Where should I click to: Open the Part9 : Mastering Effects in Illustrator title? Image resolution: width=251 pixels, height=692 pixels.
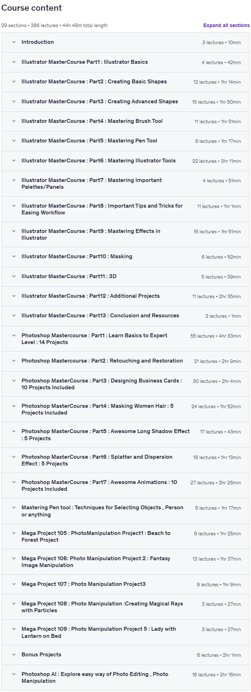click(91, 234)
